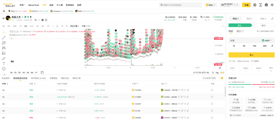Switch theme with the sun icon

coord(272,5)
